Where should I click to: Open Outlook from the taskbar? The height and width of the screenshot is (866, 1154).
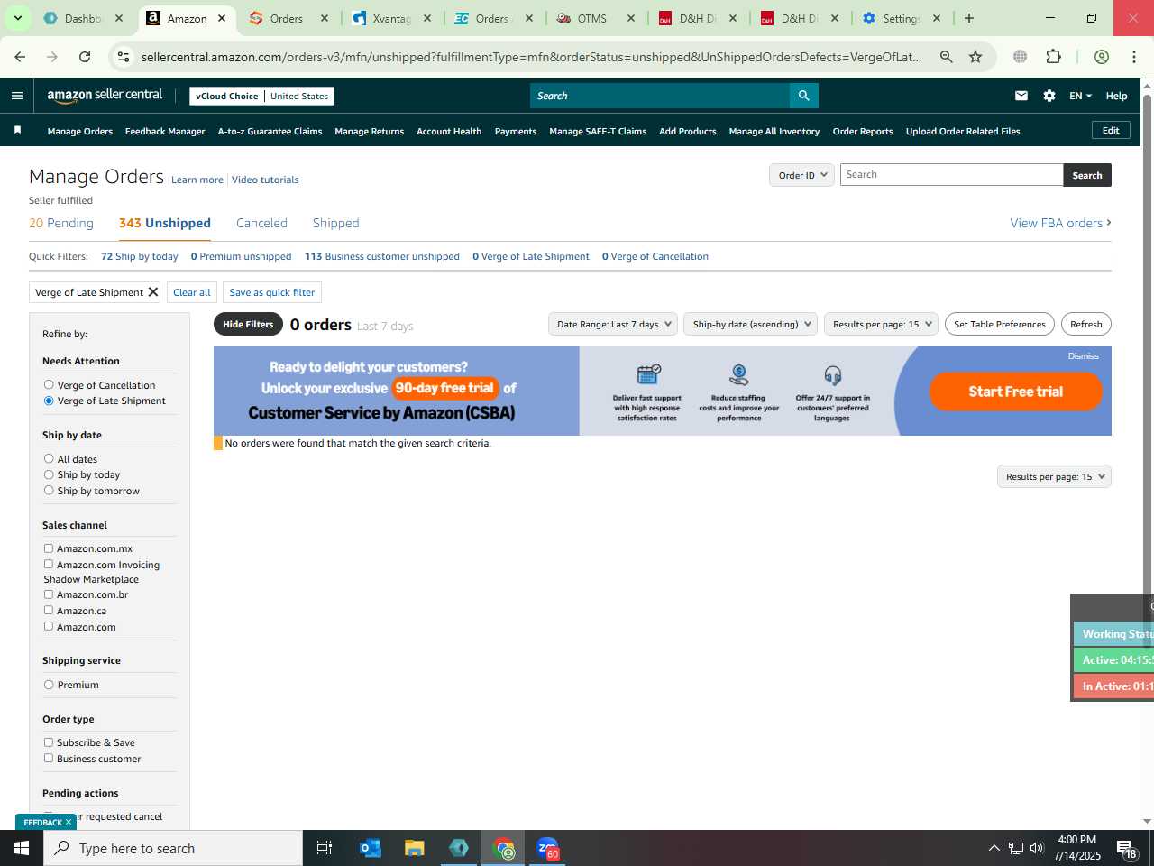click(x=370, y=848)
